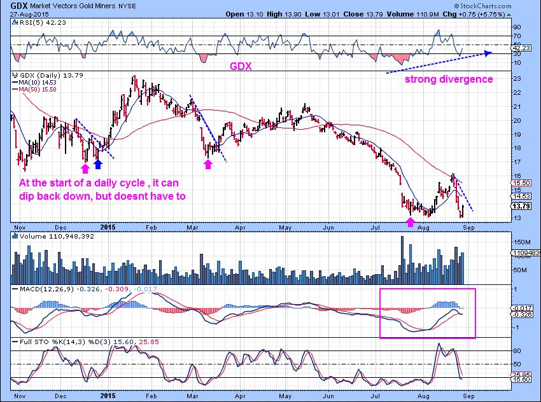Click the 80 level on stochastic axis
This screenshot has width=541, height=402.
pyautogui.click(x=517, y=351)
